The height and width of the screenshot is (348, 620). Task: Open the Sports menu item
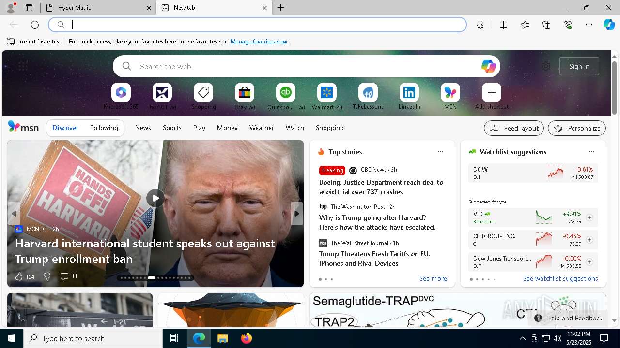click(x=172, y=128)
